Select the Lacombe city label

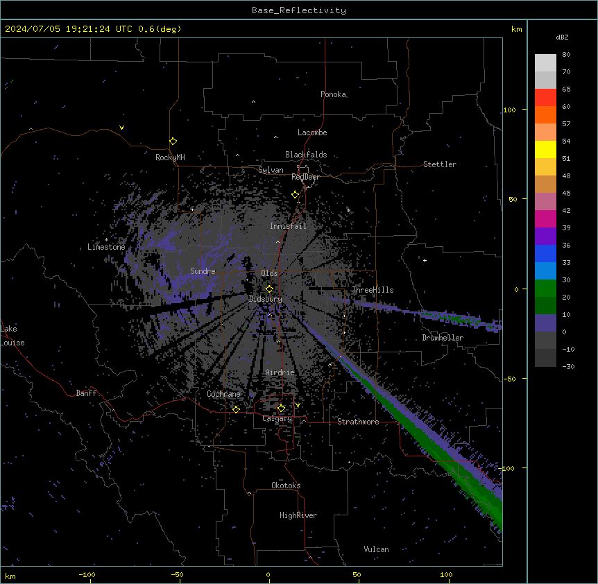click(x=312, y=132)
